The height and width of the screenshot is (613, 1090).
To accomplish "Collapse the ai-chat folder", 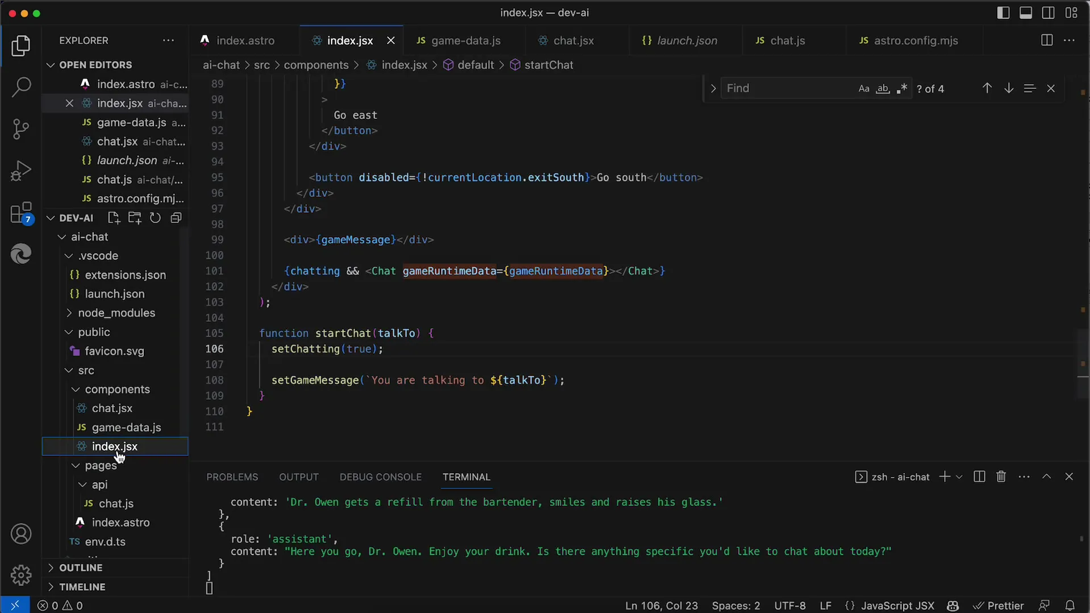I will coord(90,237).
